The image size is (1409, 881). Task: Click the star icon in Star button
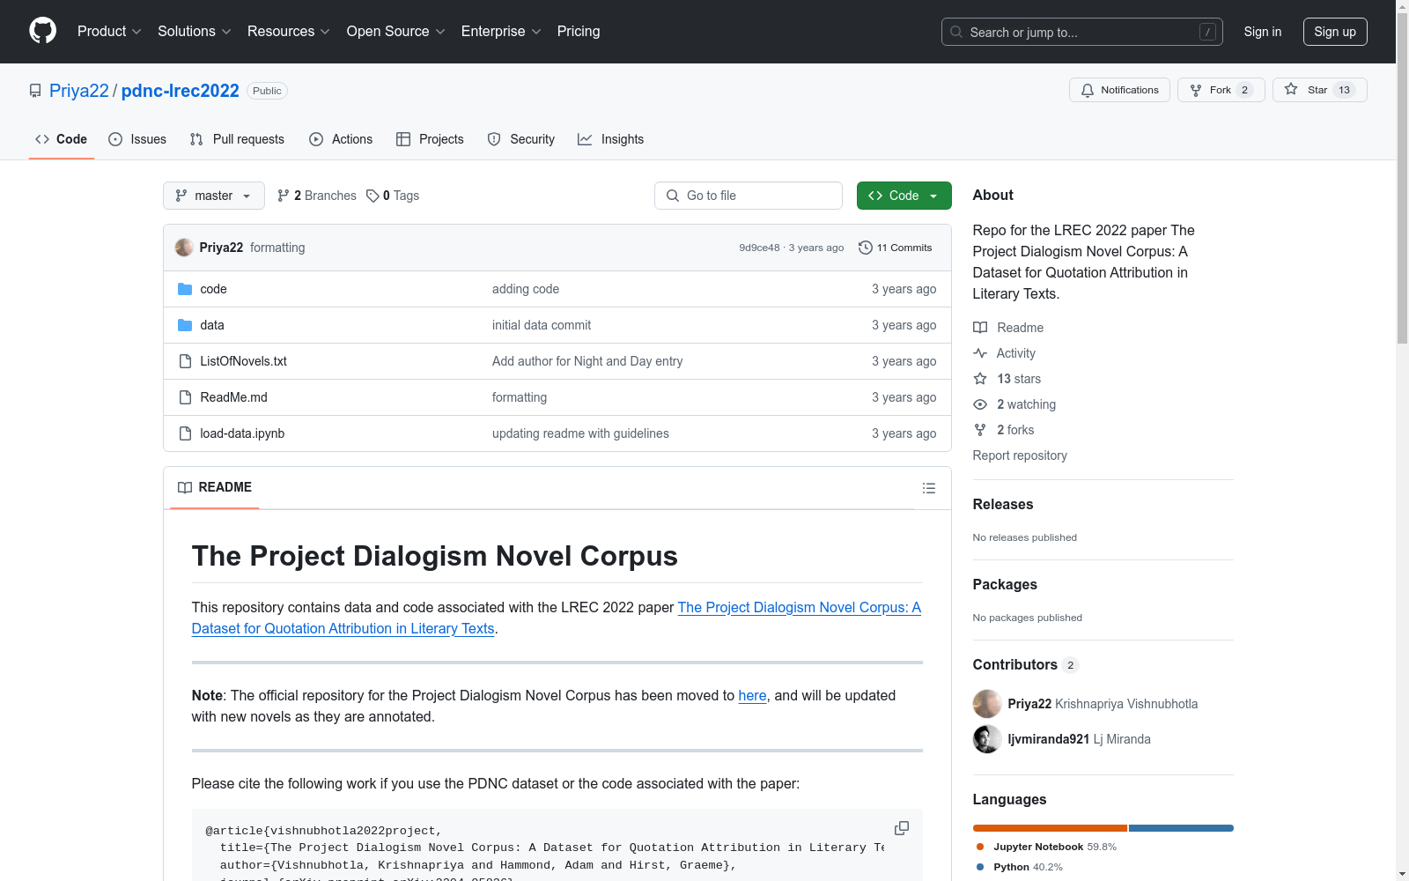click(1291, 89)
